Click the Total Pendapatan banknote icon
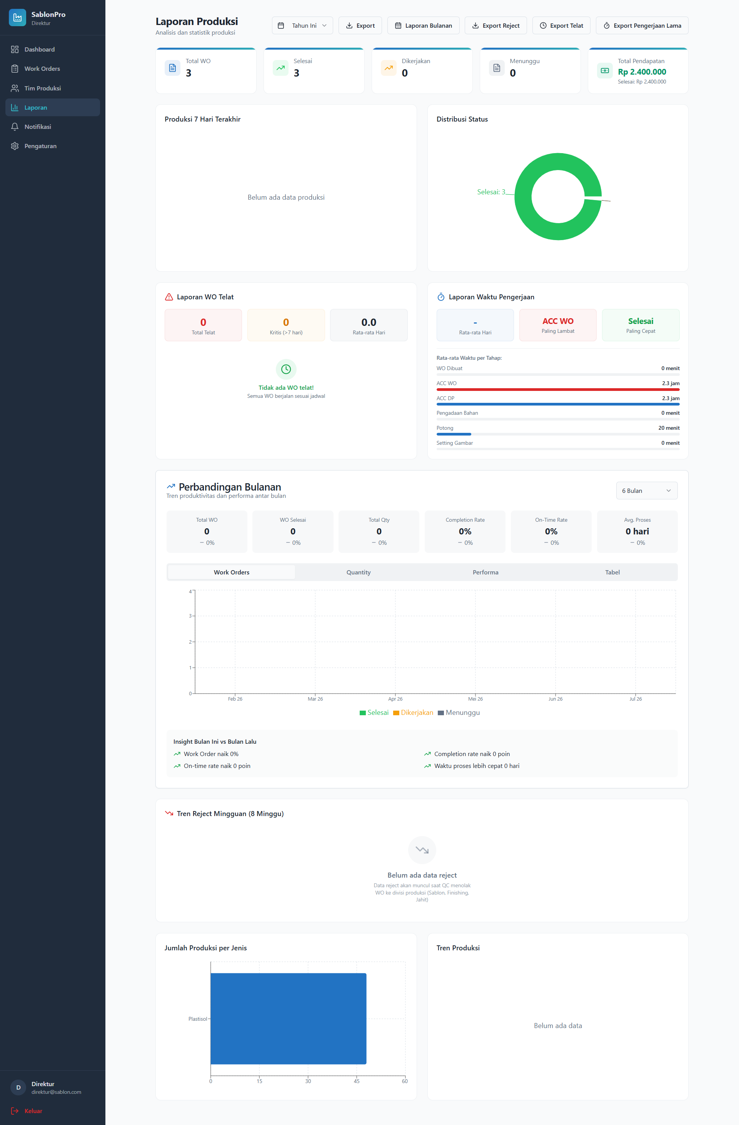The image size is (739, 1125). point(605,70)
